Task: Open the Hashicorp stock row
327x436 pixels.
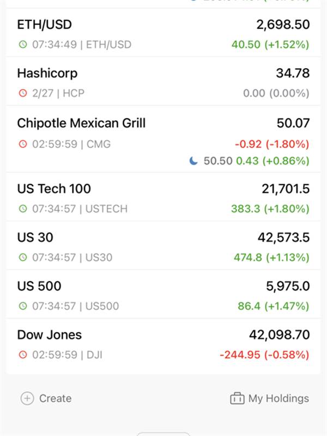Action: (x=163, y=82)
